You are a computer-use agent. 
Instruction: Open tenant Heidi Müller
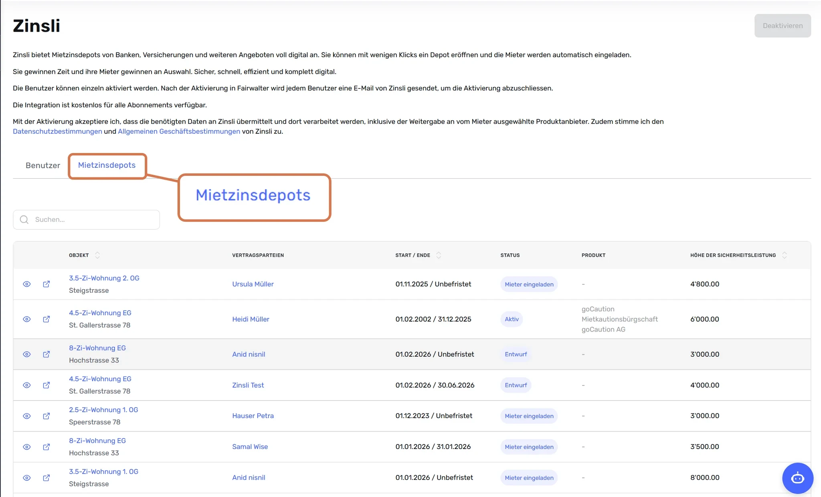(251, 319)
